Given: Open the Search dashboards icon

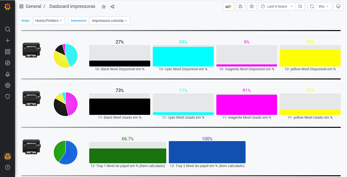Looking at the screenshot, I should coord(8,29).
